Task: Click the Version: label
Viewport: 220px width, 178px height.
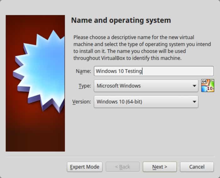Action: [x=82, y=102]
